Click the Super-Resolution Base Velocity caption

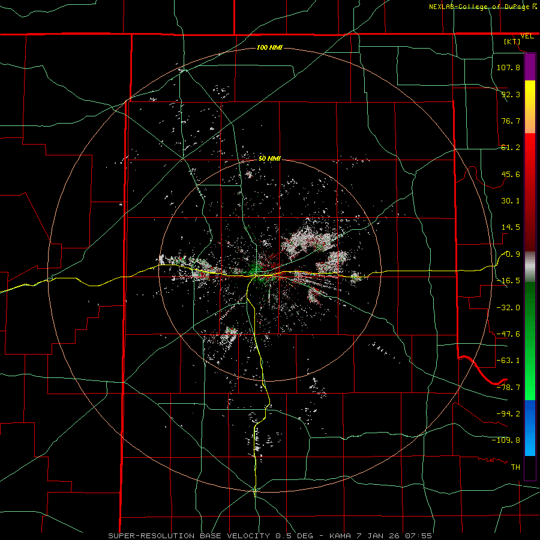270,536
